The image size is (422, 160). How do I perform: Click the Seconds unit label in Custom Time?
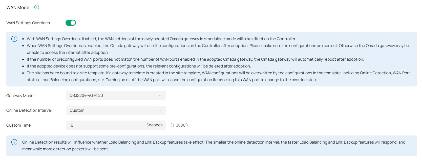(x=154, y=125)
